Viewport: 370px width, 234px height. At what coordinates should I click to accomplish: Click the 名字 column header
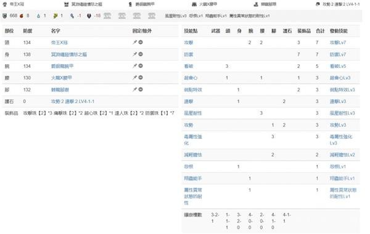pos(55,31)
